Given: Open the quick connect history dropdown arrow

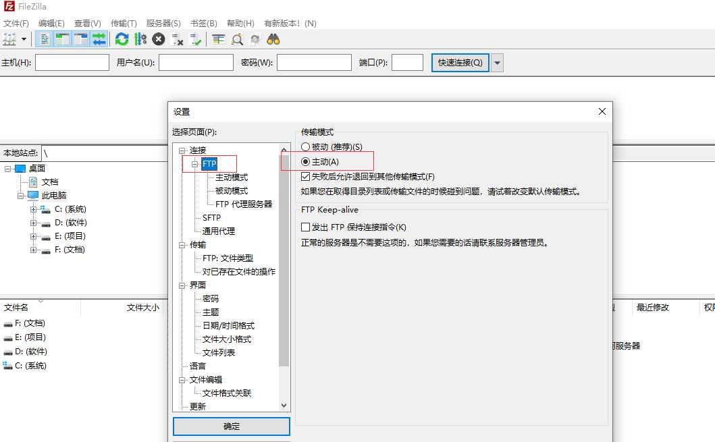Looking at the screenshot, I should click(x=497, y=63).
